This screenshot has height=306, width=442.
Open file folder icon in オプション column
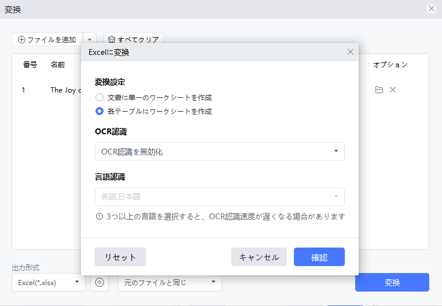point(379,90)
